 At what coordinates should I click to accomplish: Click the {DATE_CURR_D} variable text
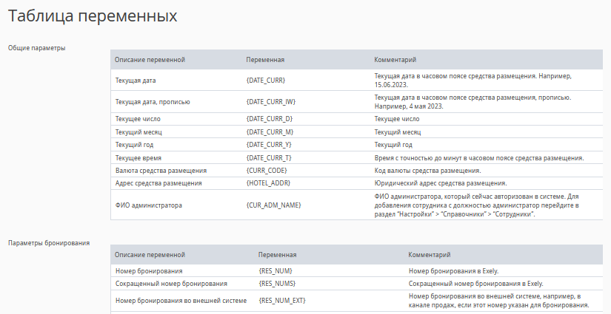click(270, 118)
